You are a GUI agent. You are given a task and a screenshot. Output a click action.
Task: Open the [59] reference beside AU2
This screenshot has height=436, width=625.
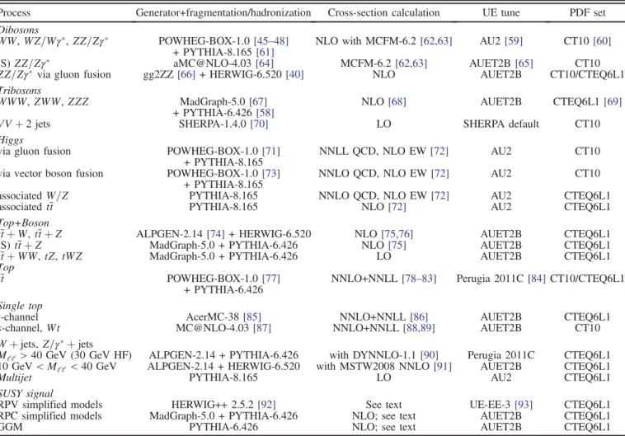[514, 41]
